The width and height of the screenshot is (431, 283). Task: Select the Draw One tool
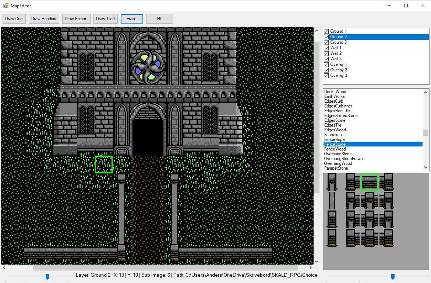click(x=14, y=19)
